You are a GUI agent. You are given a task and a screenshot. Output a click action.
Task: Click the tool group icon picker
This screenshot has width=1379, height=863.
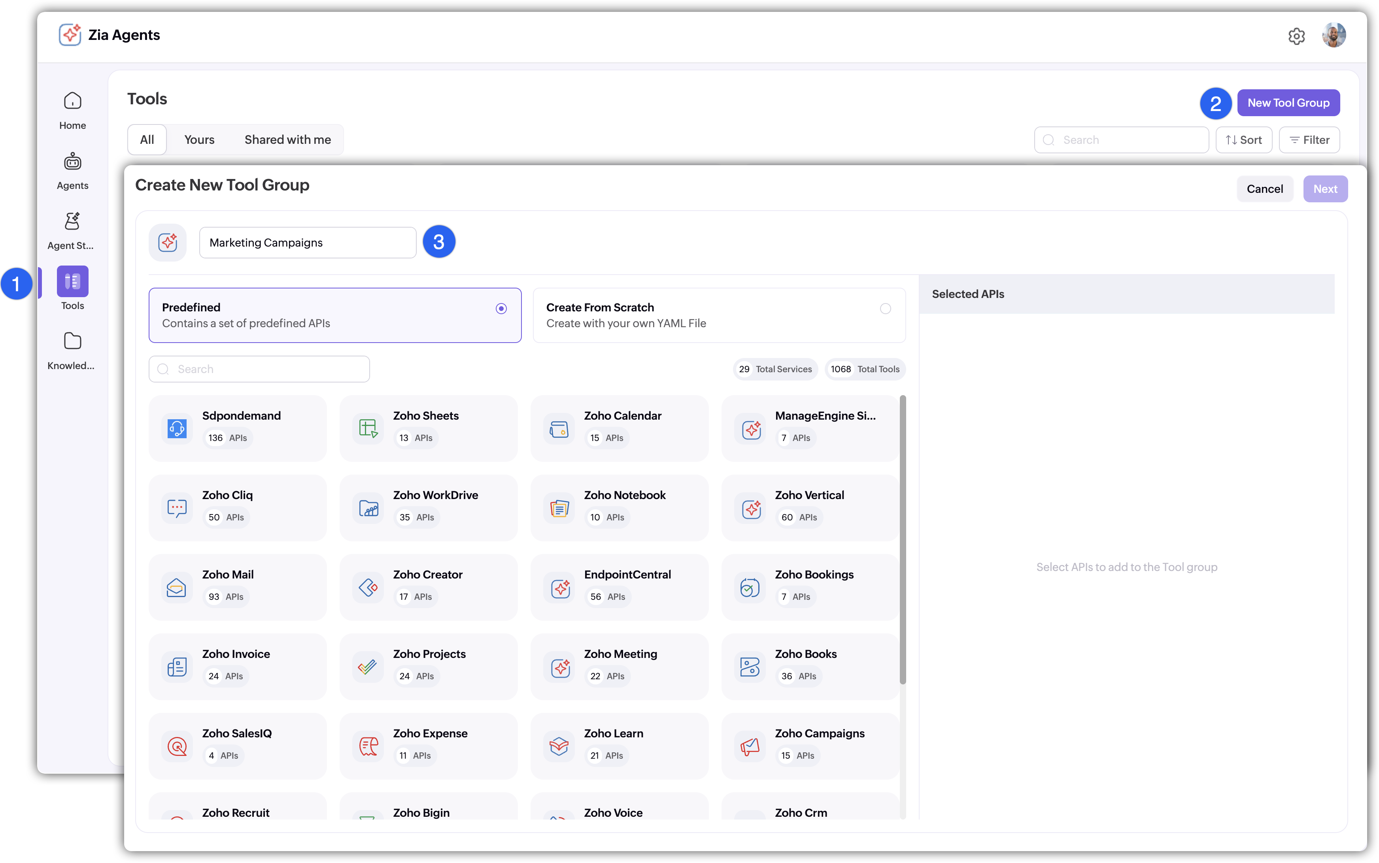click(x=168, y=243)
